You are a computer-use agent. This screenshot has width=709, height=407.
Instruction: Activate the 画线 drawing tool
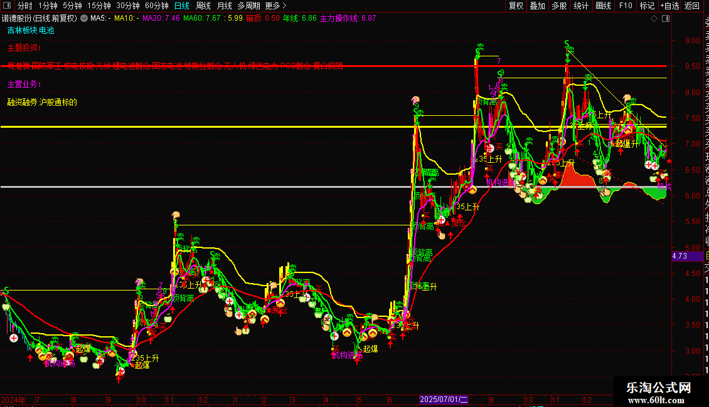coord(603,6)
